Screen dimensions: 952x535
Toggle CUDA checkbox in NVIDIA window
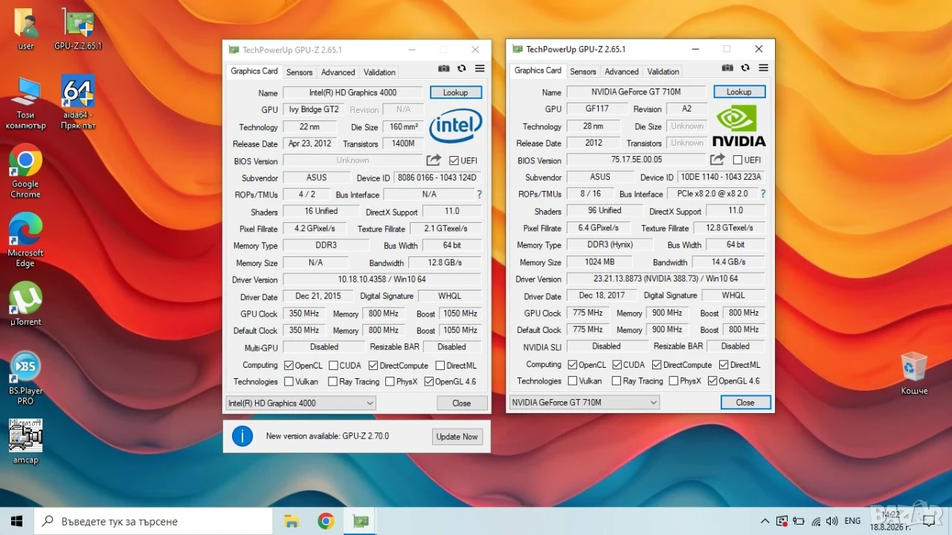click(x=617, y=365)
